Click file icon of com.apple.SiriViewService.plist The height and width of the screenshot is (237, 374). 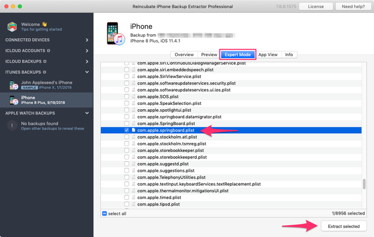[134, 77]
